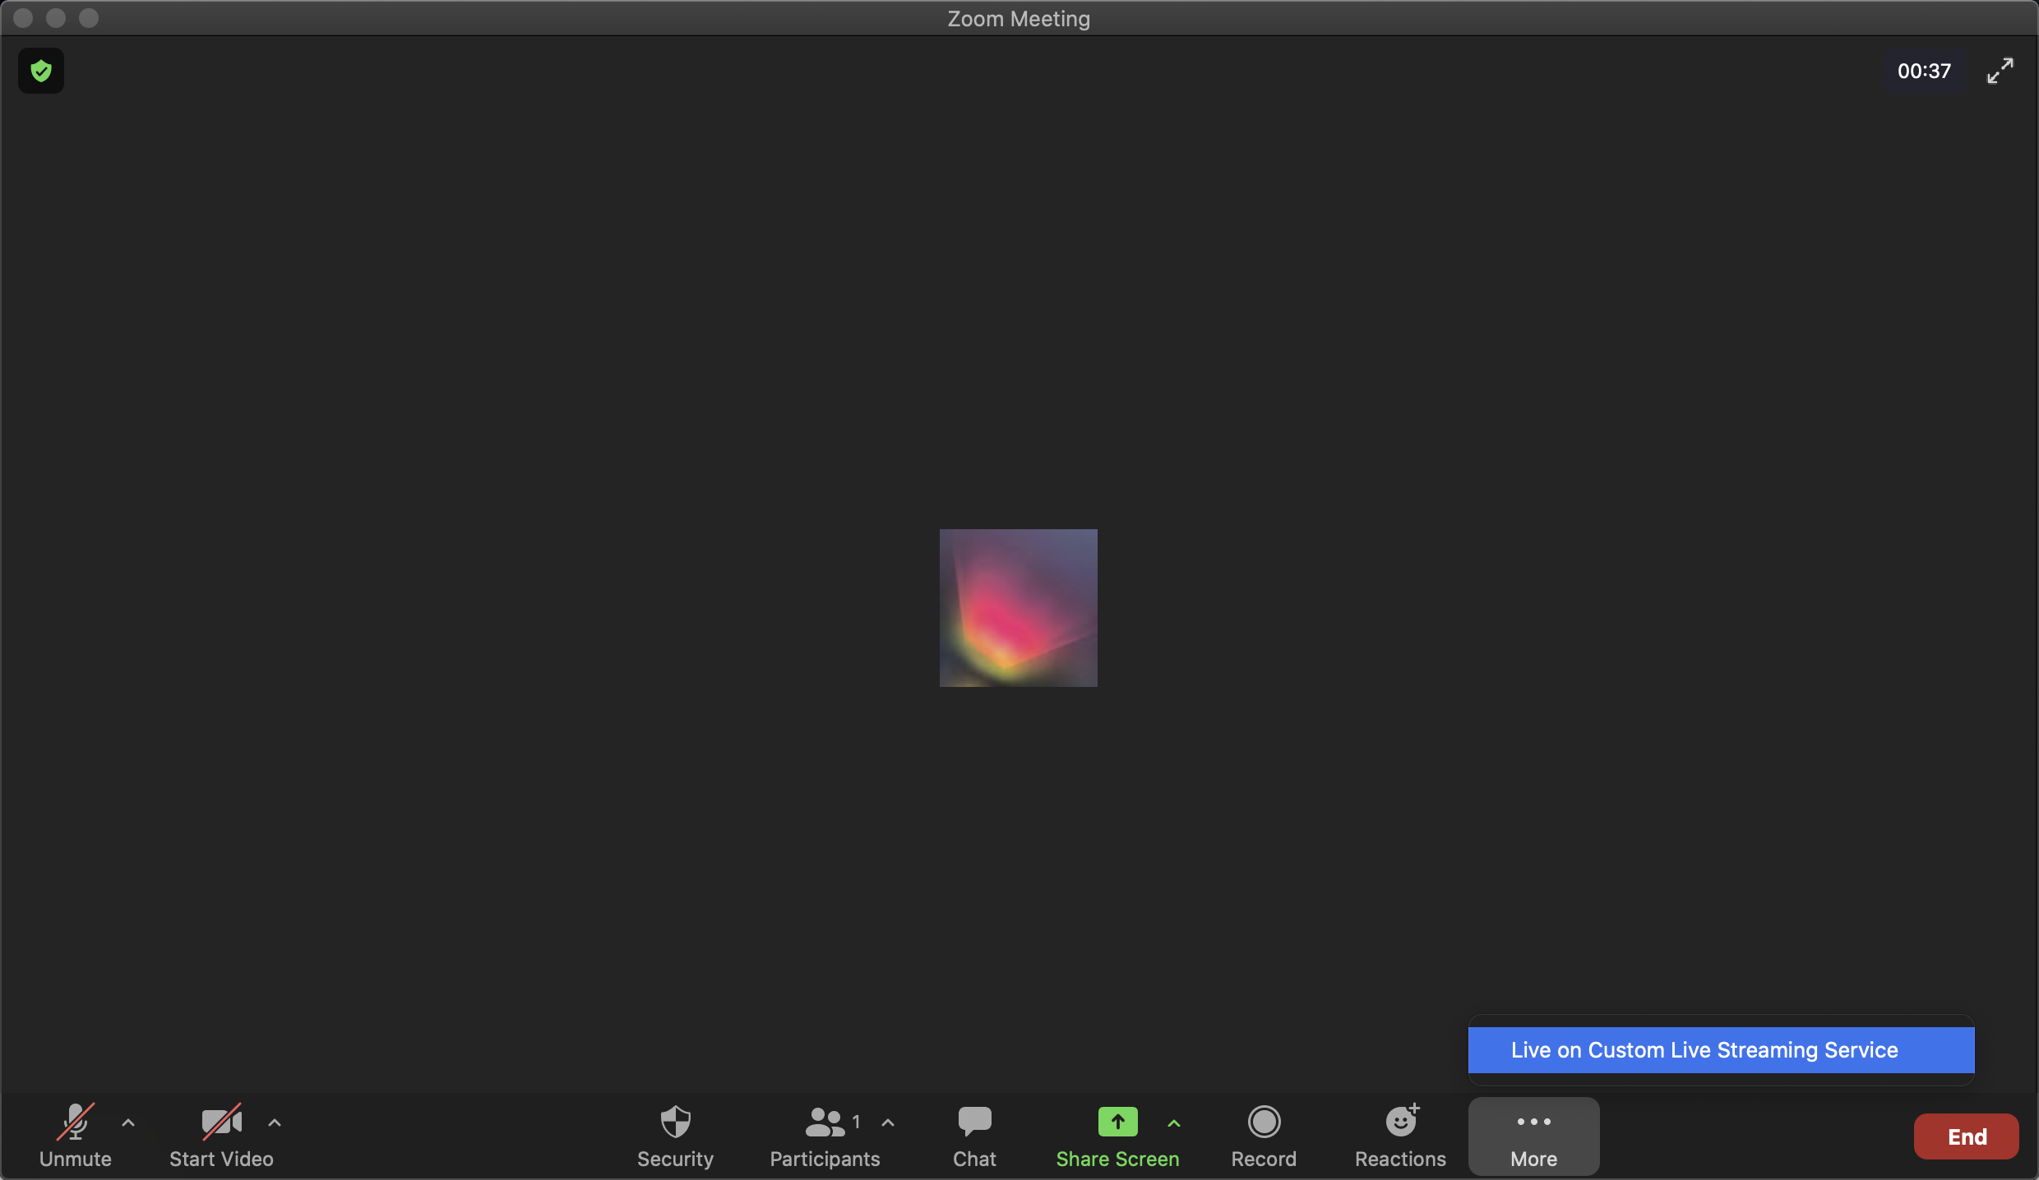
Task: Show the Participants panel
Action: click(825, 1136)
